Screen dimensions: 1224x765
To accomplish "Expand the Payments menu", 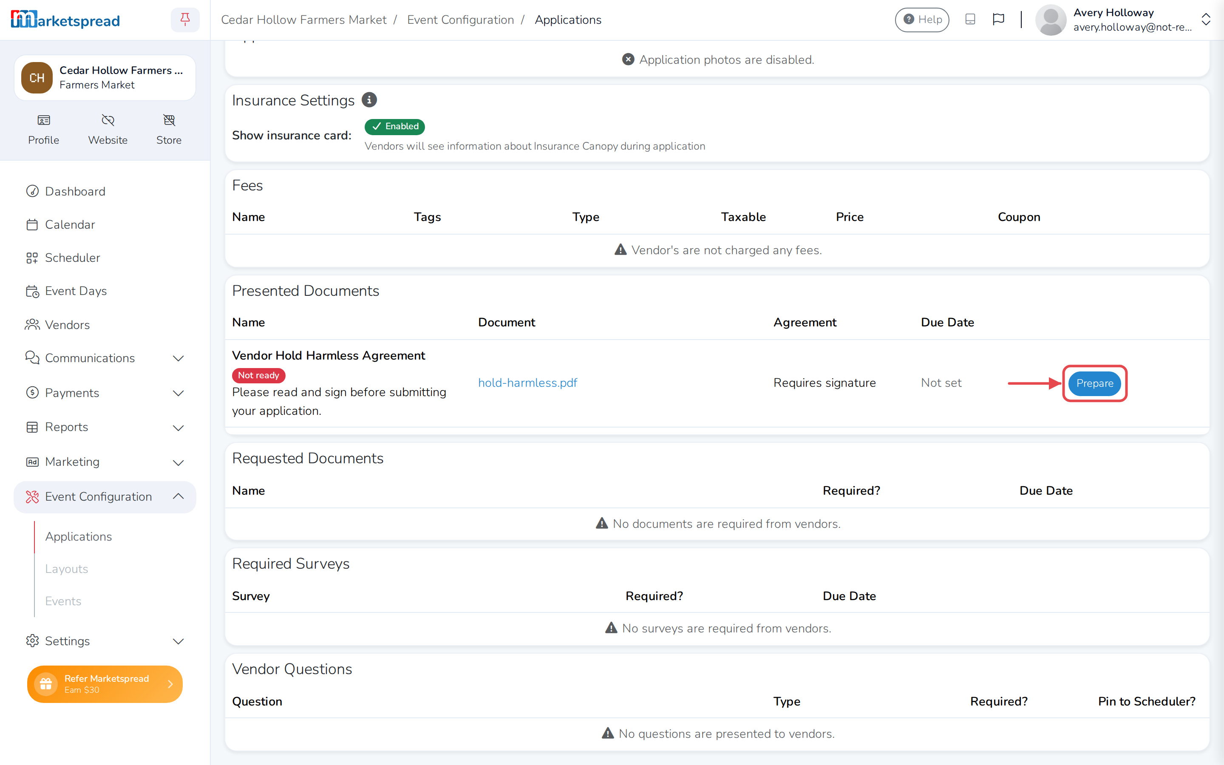I will pyautogui.click(x=105, y=393).
